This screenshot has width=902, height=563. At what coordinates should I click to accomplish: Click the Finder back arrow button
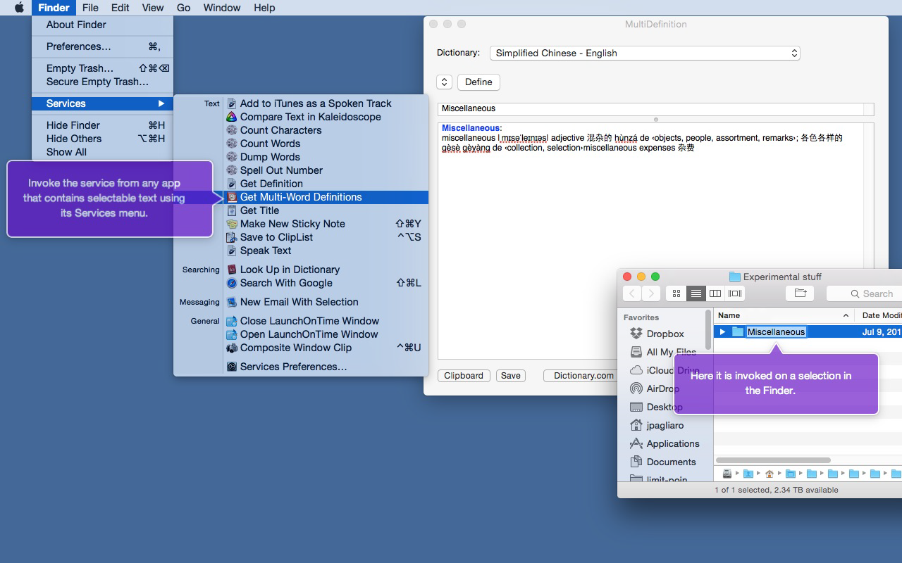click(x=632, y=293)
